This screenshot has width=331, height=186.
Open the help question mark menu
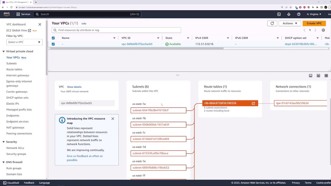[299, 14]
